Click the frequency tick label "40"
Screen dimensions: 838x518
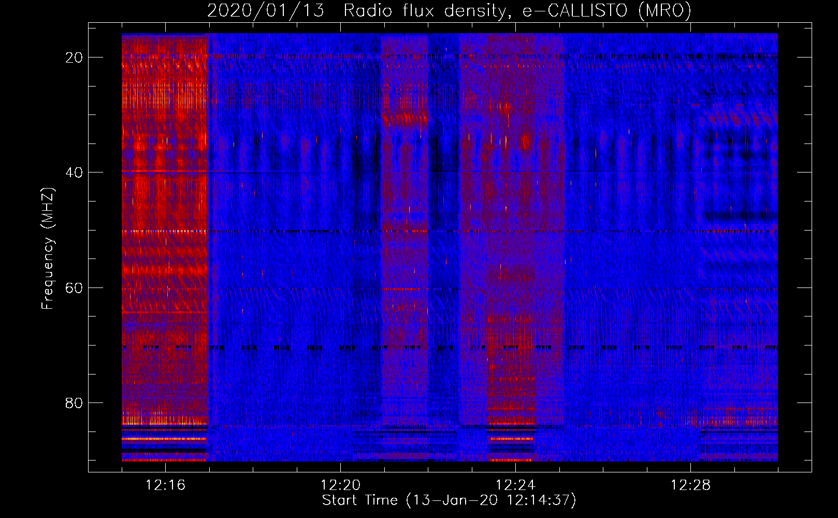[x=75, y=172]
